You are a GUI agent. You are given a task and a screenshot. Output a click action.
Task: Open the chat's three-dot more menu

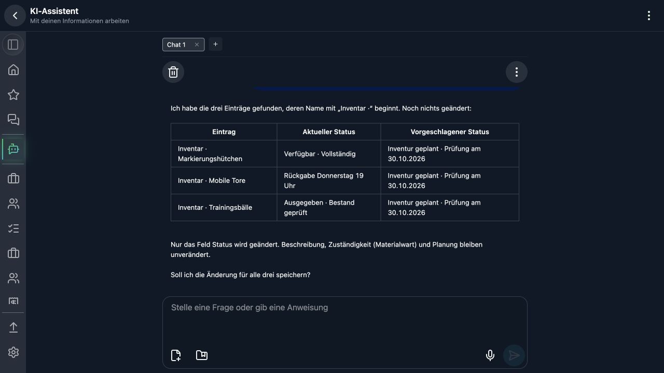click(x=516, y=72)
